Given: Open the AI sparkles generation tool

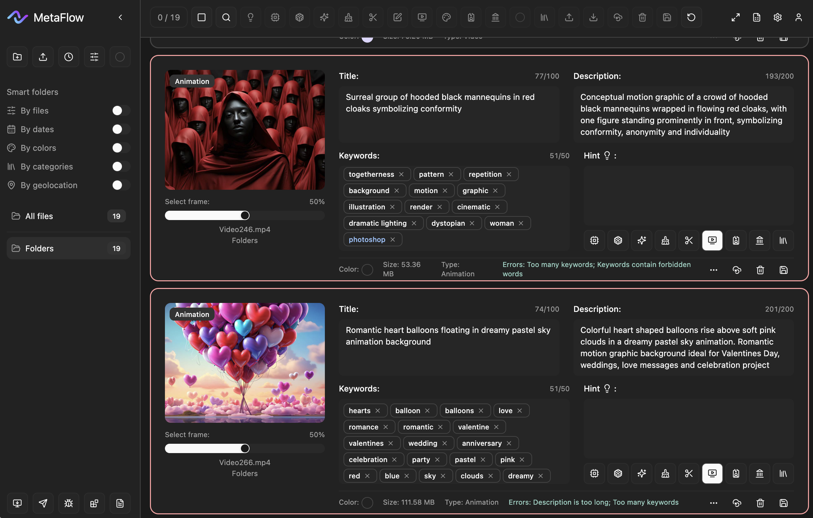Looking at the screenshot, I should click(324, 17).
